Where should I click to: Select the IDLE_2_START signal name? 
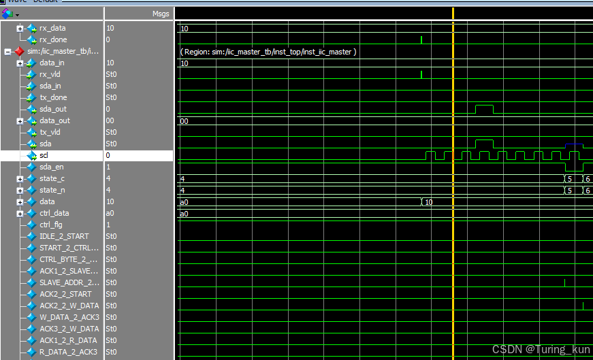pyautogui.click(x=64, y=236)
